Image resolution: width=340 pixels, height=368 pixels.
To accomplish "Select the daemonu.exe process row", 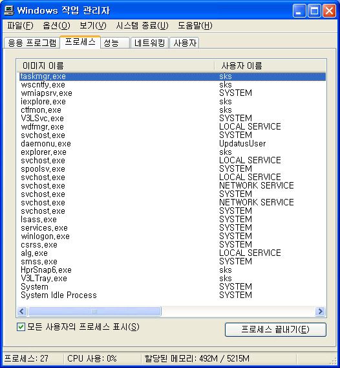I will pos(173,144).
